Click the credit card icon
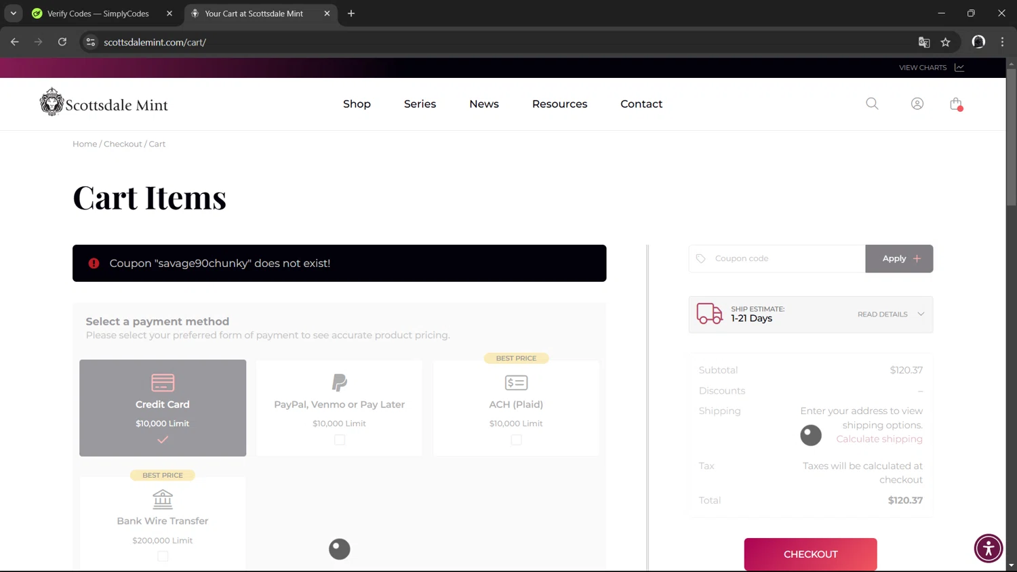 (x=163, y=382)
